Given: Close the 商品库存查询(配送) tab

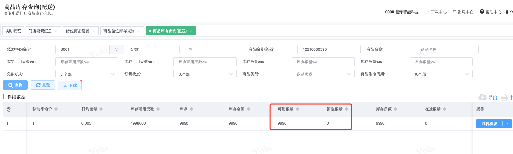Looking at the screenshot, I should (191, 31).
